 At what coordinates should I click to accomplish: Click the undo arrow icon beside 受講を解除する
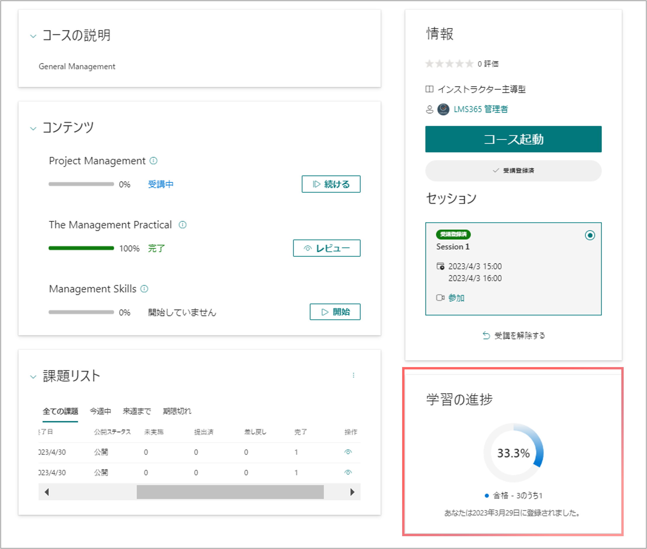pos(486,335)
